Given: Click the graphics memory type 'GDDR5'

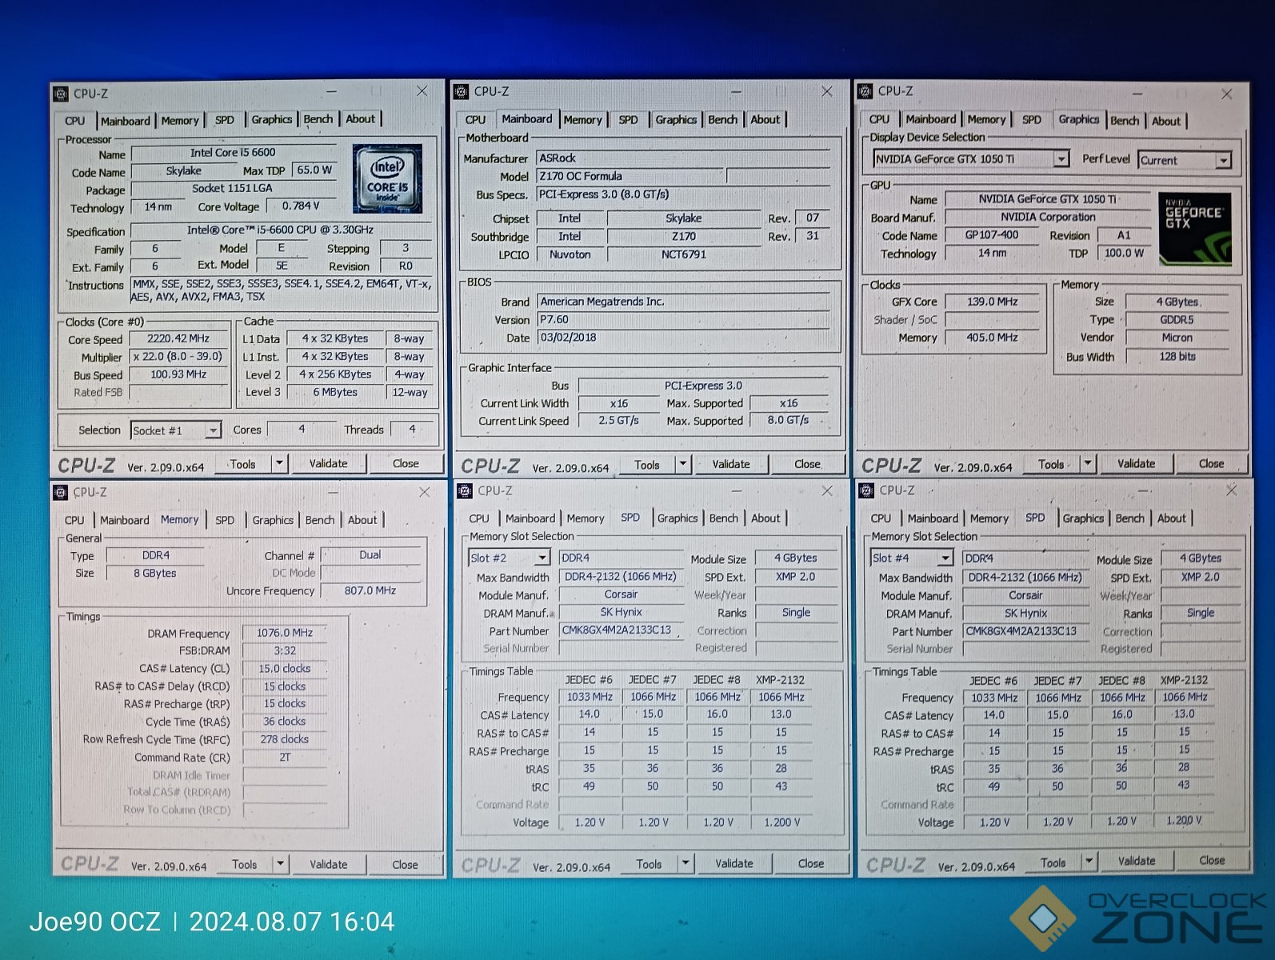Looking at the screenshot, I should click(x=1177, y=319).
